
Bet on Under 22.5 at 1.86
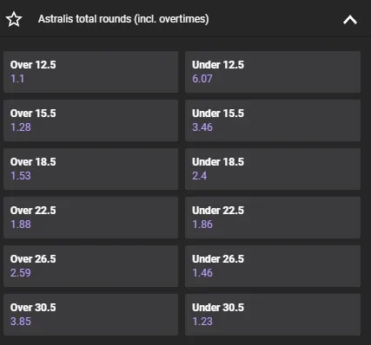point(273,218)
